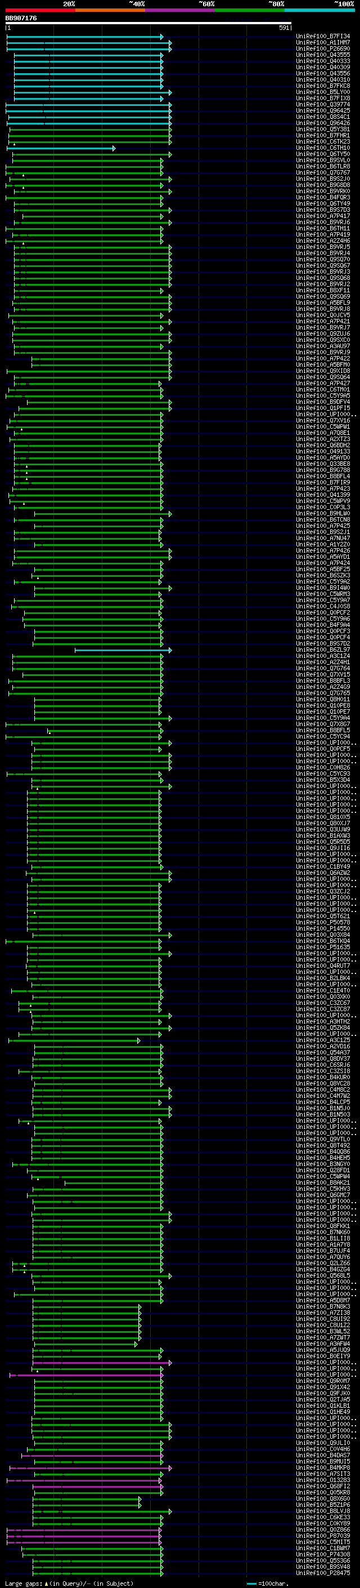This screenshot has height=1588, width=360.
Task: Choose the UniRef100_Q96425 entry
Action: click(x=323, y=111)
